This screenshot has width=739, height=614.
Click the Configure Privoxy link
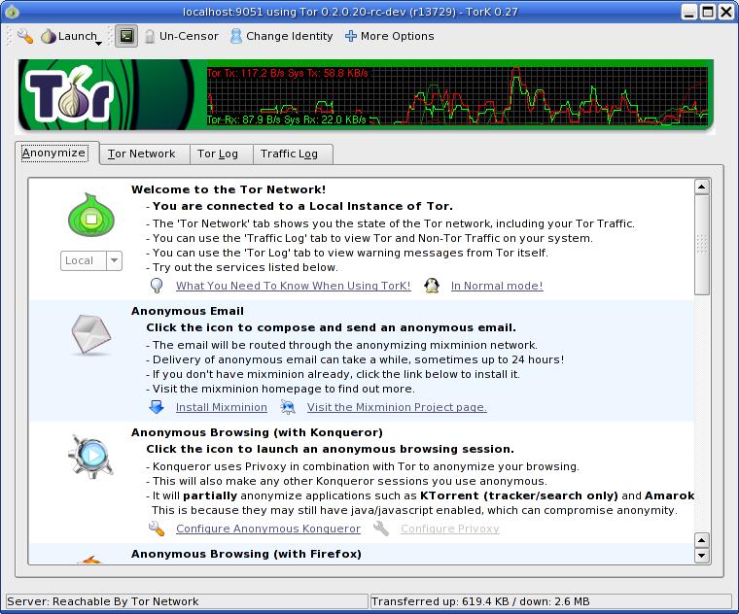450,529
